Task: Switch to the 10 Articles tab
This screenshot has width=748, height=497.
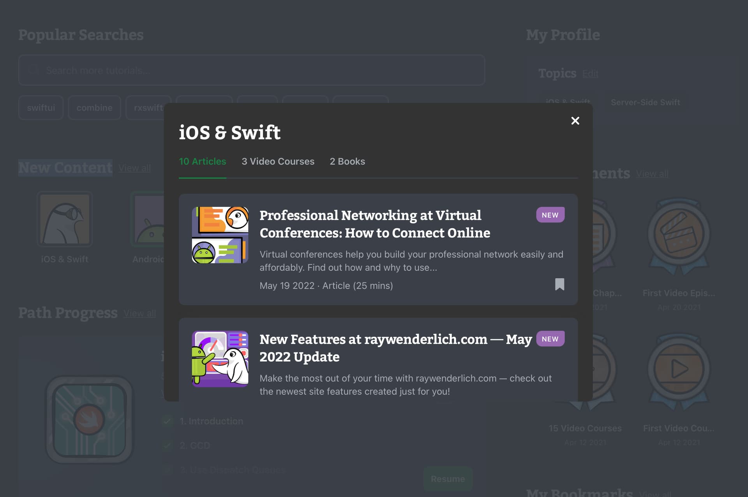Action: pyautogui.click(x=203, y=161)
